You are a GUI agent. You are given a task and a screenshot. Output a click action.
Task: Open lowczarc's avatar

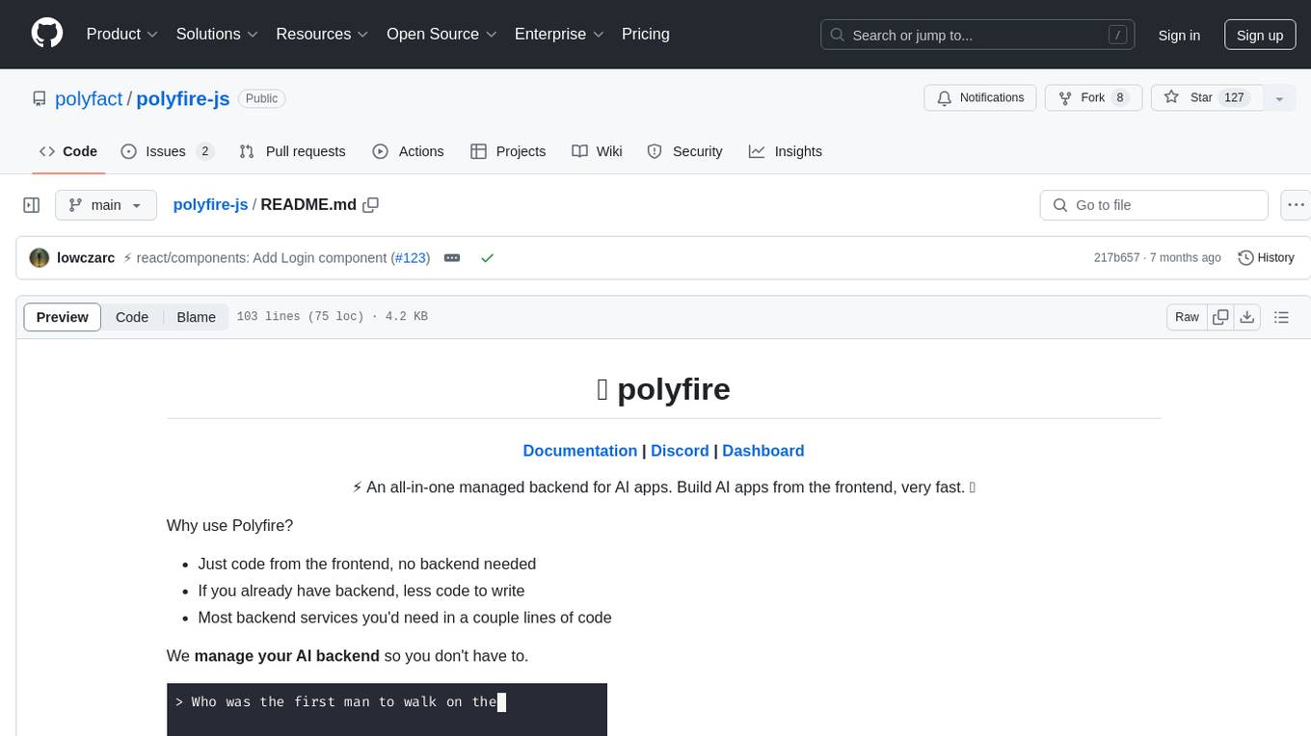(x=40, y=257)
